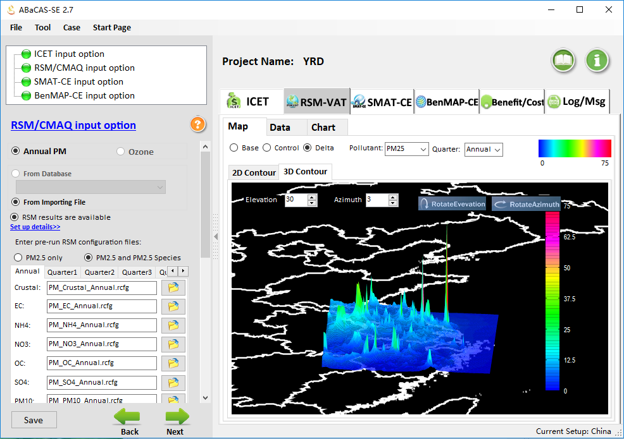This screenshot has width=624, height=439.
Task: Open the user manual book icon
Action: 563,61
